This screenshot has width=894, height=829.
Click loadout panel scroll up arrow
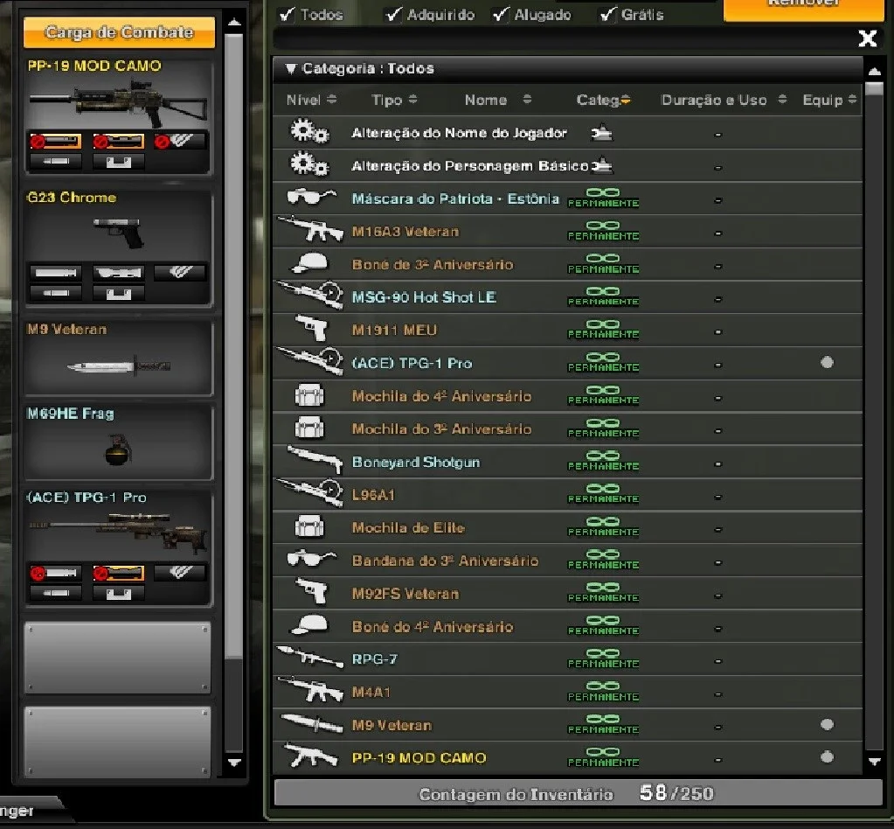coord(233,23)
